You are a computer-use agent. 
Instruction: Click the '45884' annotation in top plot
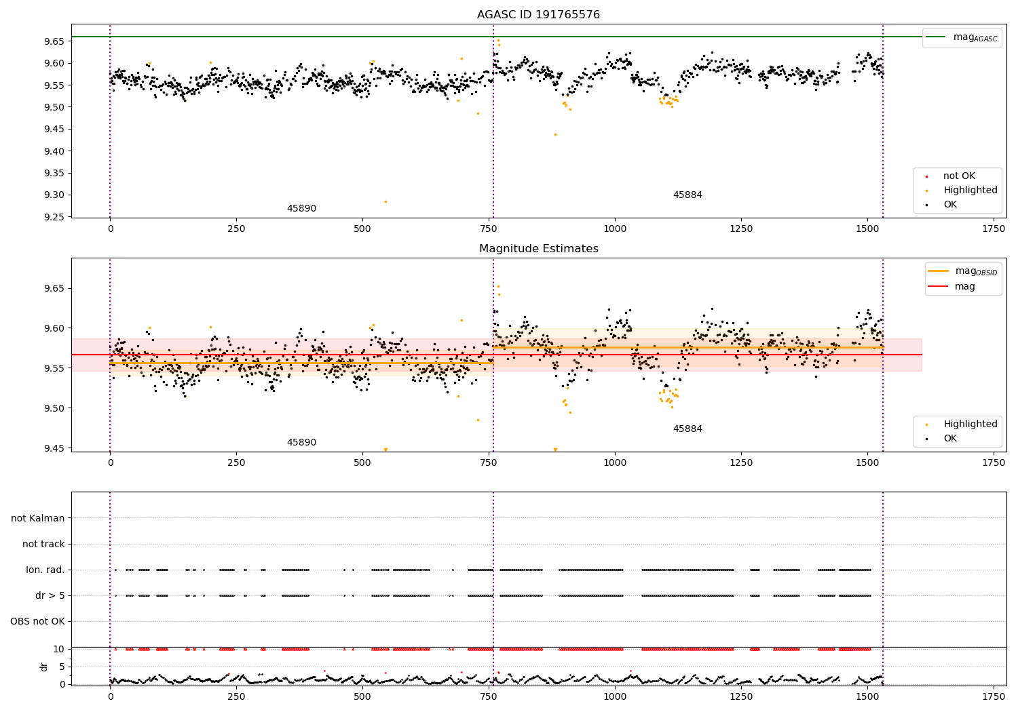click(687, 195)
